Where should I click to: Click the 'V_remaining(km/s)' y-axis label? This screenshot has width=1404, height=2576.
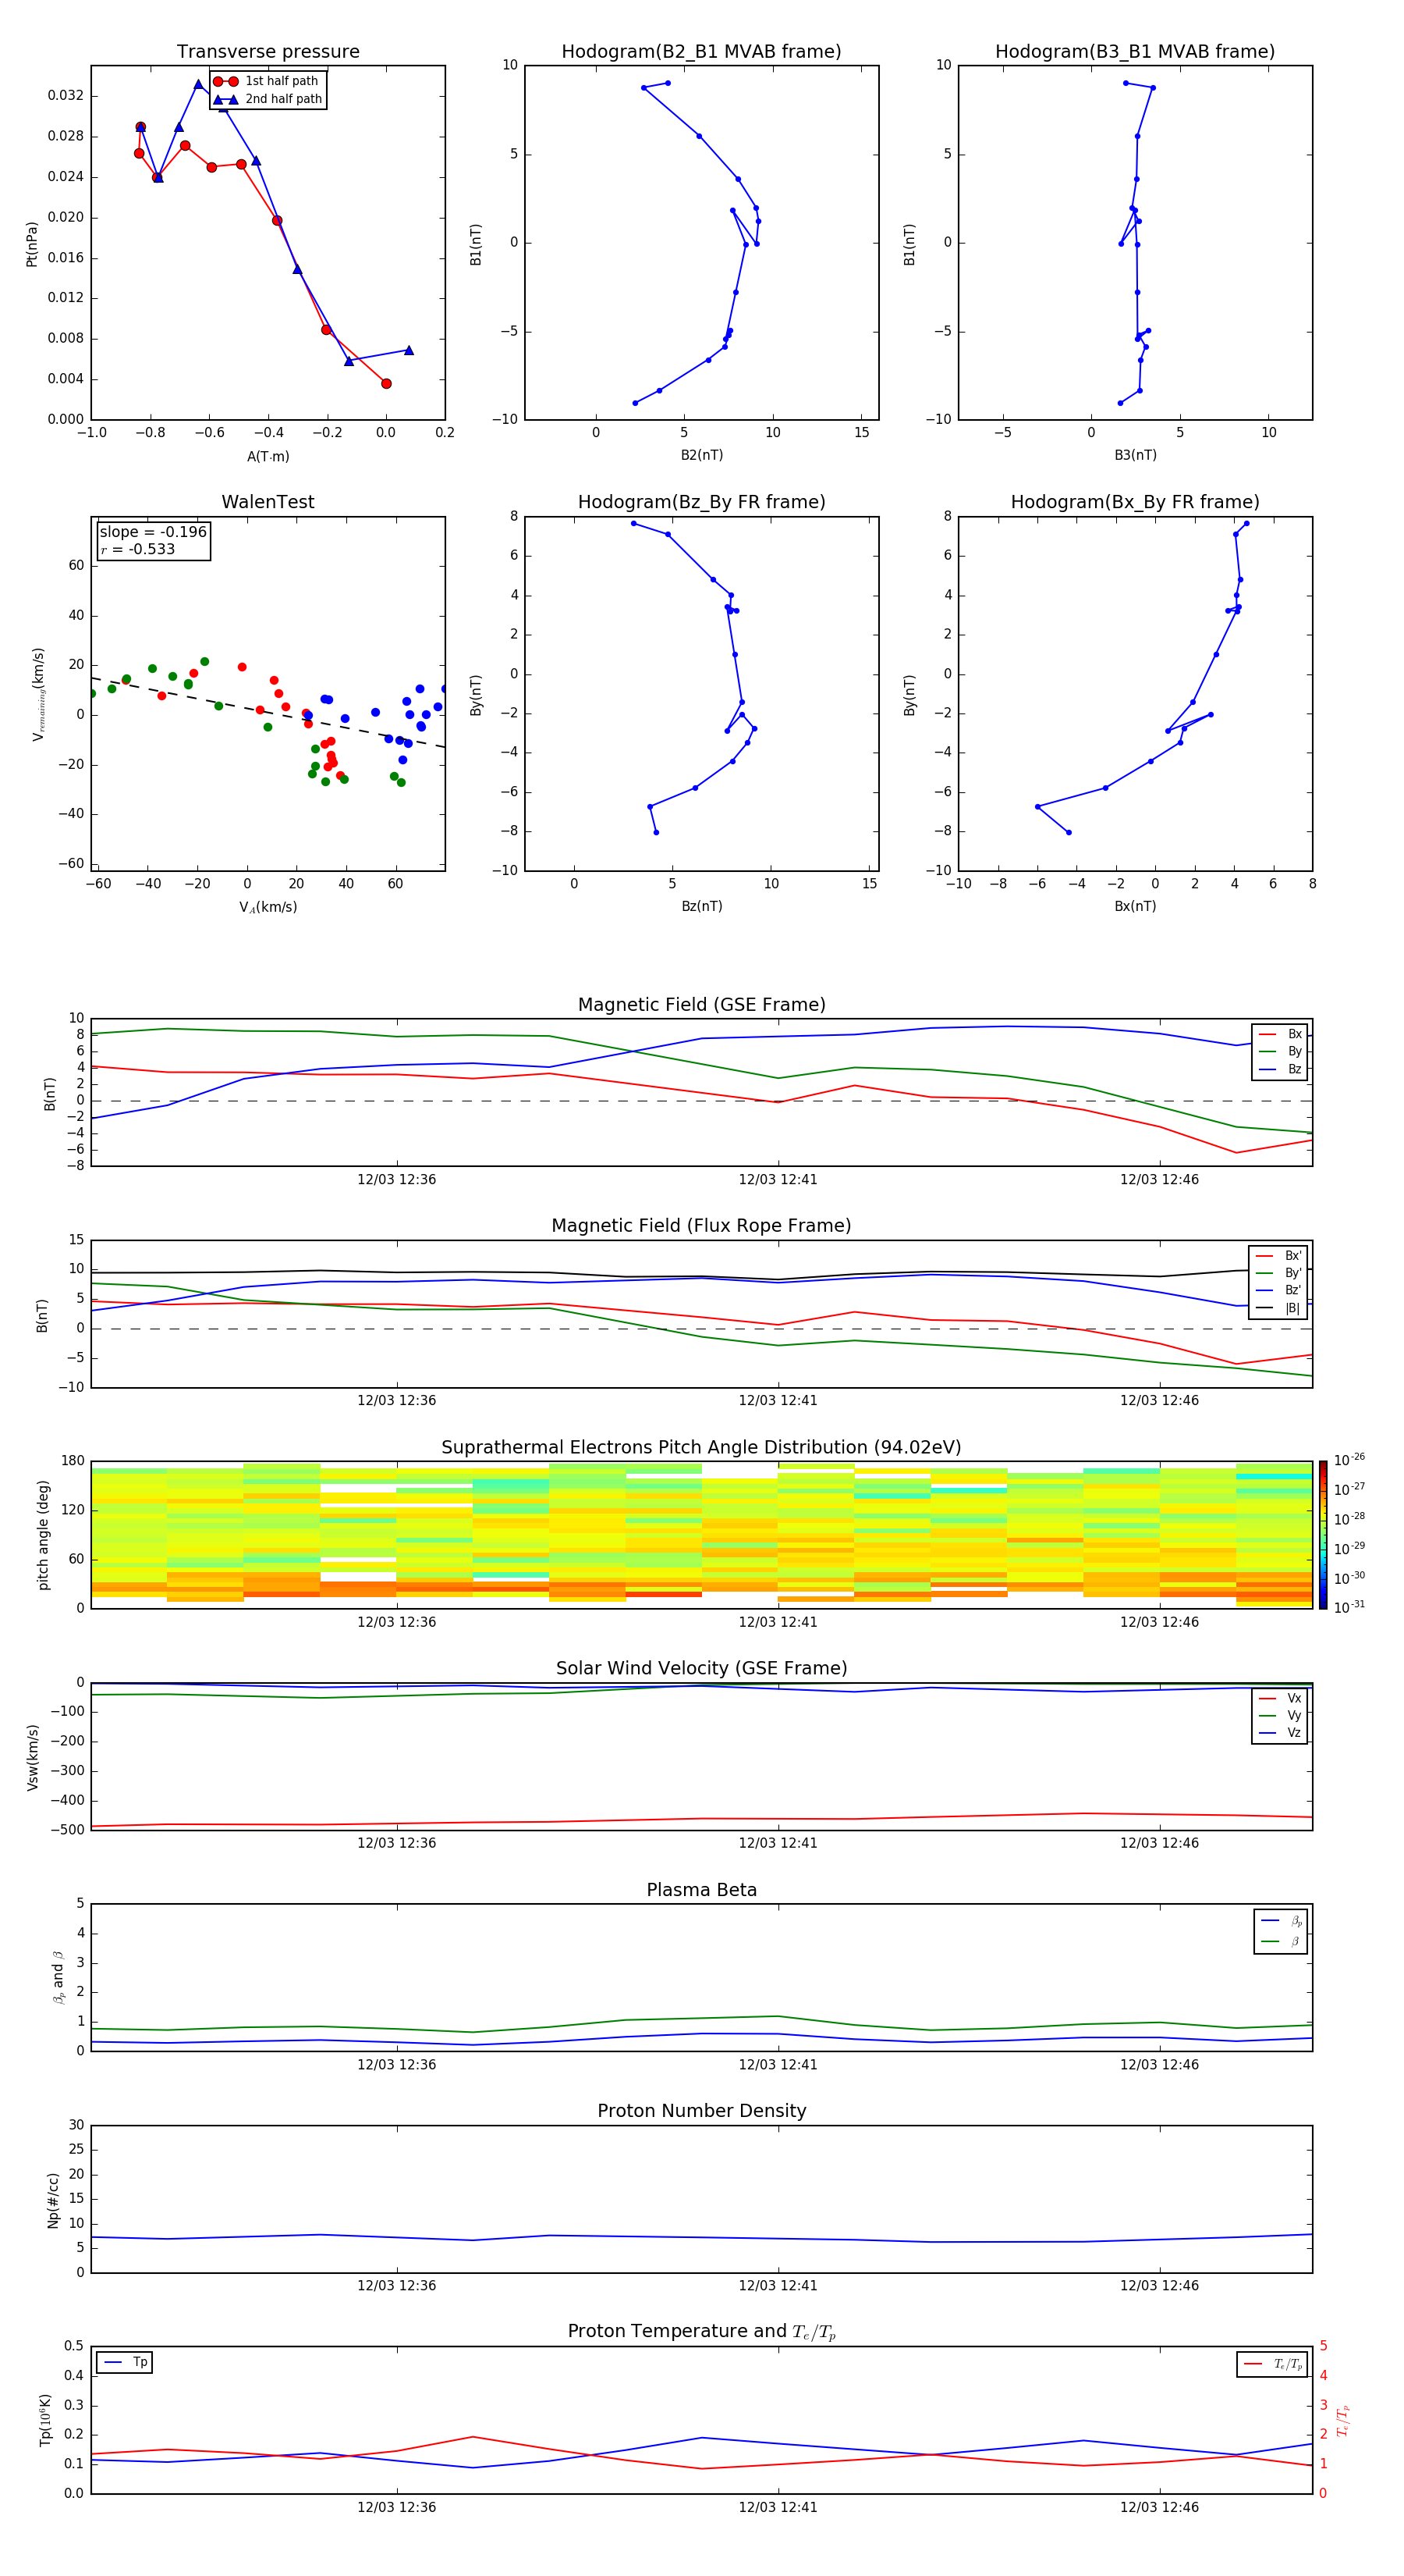[x=38, y=694]
